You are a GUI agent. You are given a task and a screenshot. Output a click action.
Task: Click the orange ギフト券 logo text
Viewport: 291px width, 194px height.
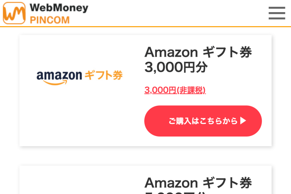click(x=103, y=75)
